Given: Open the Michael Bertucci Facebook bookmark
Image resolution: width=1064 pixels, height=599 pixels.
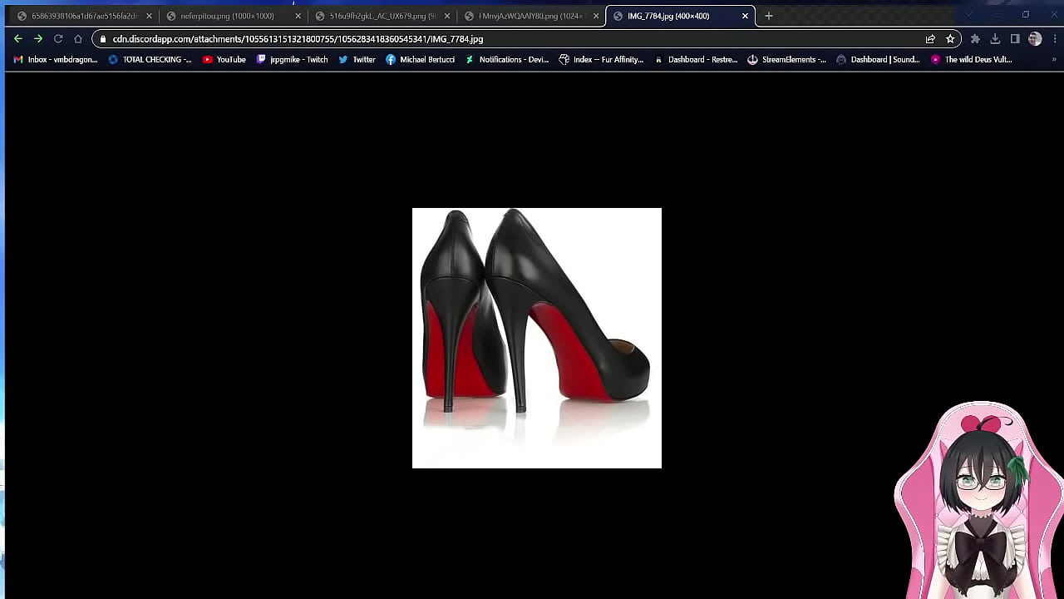Looking at the screenshot, I should pyautogui.click(x=420, y=60).
